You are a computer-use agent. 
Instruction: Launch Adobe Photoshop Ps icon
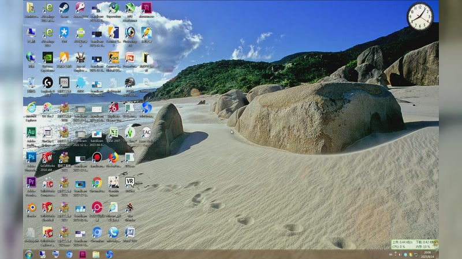tap(31, 158)
